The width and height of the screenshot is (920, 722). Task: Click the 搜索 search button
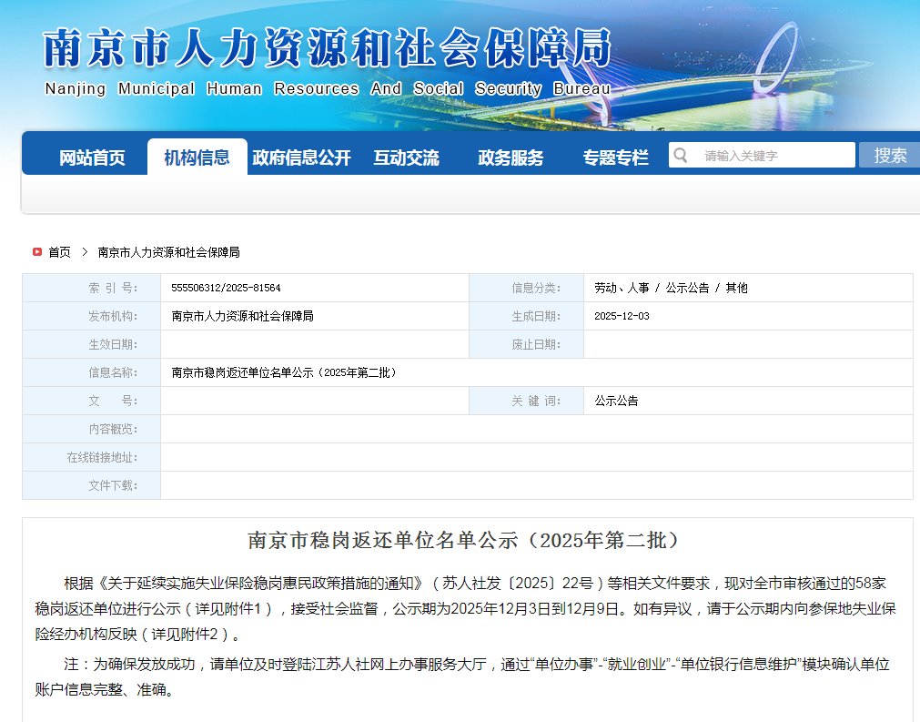tap(889, 155)
